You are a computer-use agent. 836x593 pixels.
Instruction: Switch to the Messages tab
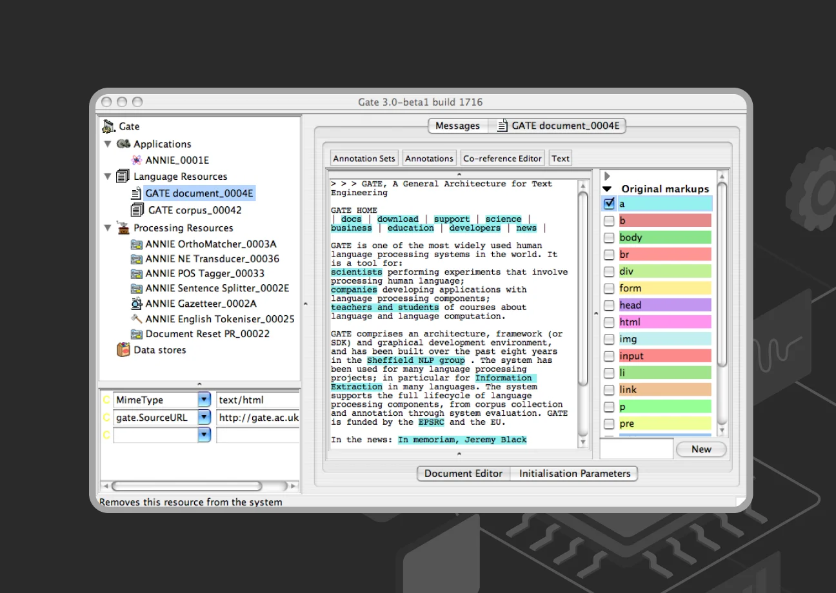click(457, 126)
